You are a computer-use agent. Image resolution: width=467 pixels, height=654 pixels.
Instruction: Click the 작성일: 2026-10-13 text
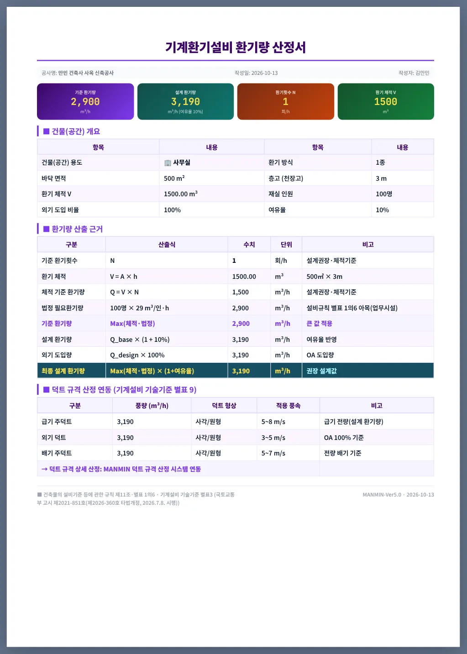pyautogui.click(x=256, y=73)
